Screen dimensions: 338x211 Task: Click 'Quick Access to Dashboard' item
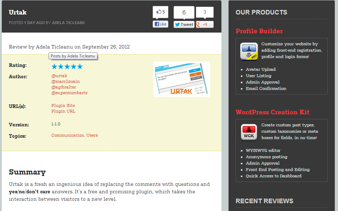coord(274,176)
